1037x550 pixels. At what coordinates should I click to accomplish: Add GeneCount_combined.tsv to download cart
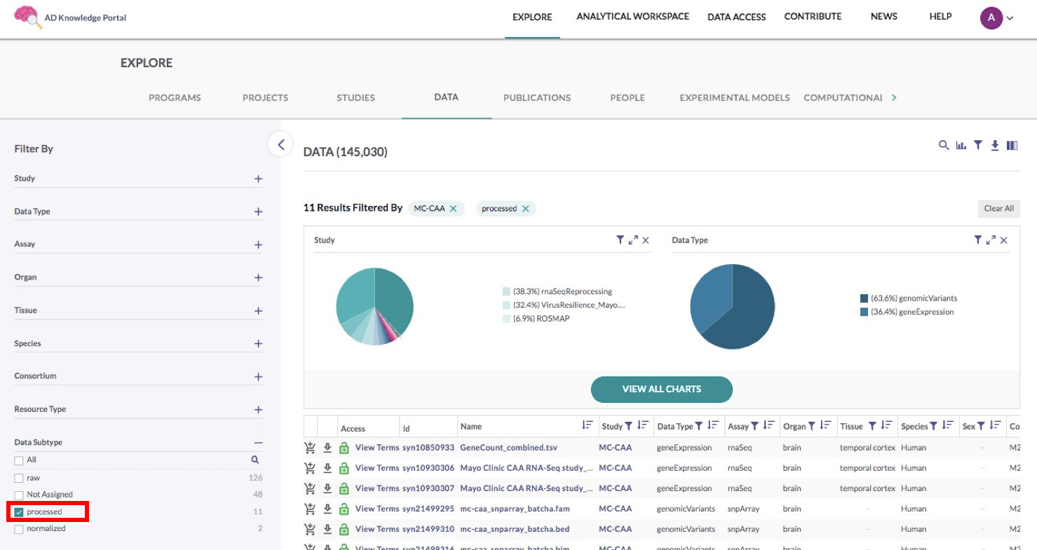pyautogui.click(x=309, y=448)
